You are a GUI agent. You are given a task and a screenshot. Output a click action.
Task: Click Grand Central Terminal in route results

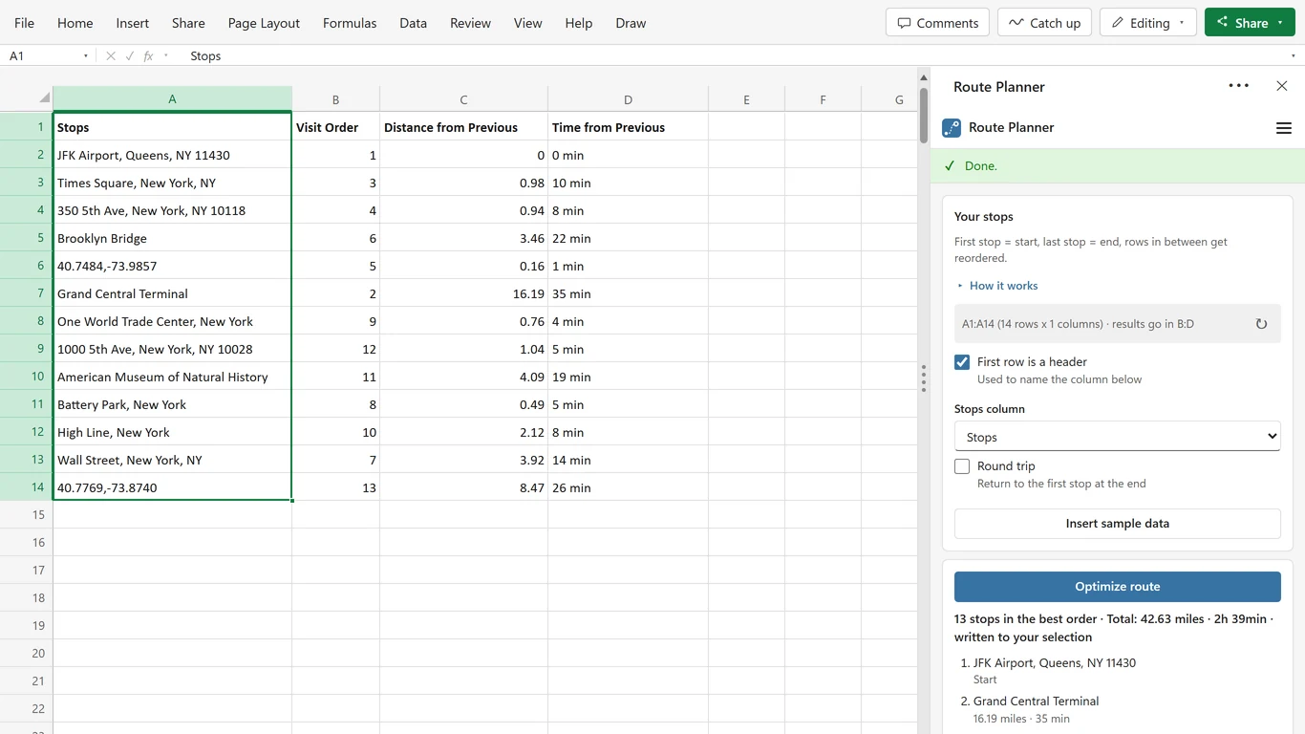point(1036,702)
